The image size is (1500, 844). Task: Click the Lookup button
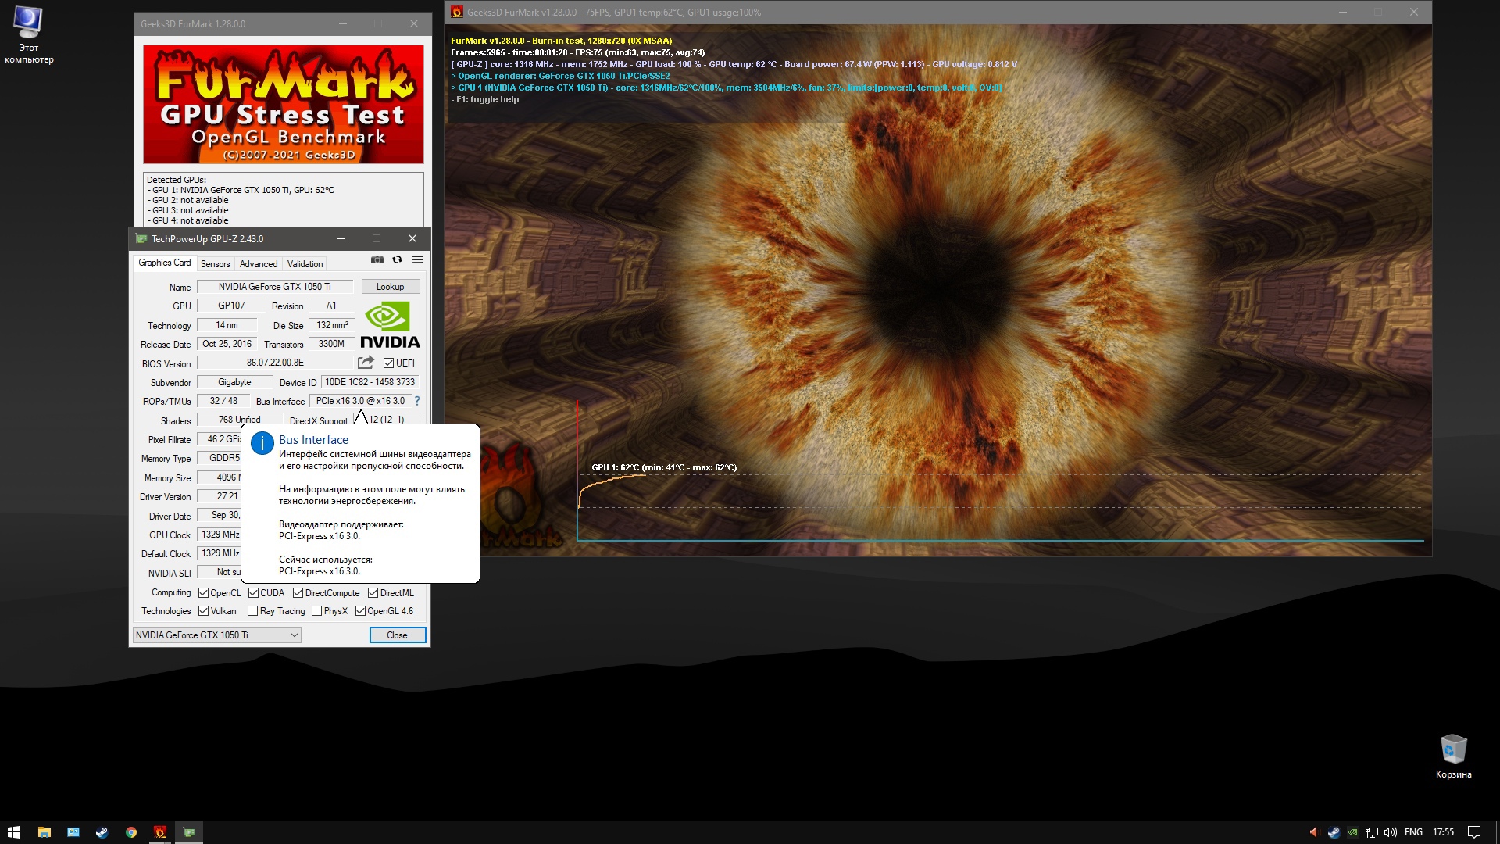[390, 287]
